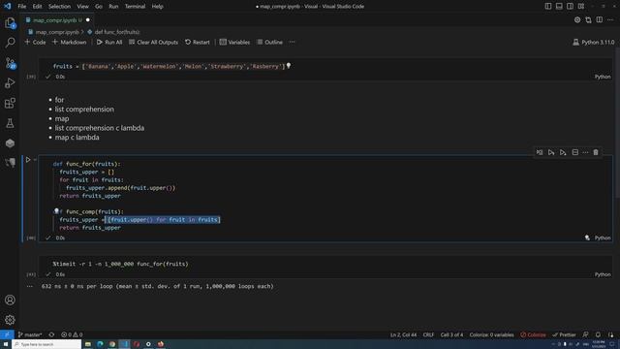Click the Windows taskbar search box
Viewport: 620px width, 349px height.
[46, 344]
